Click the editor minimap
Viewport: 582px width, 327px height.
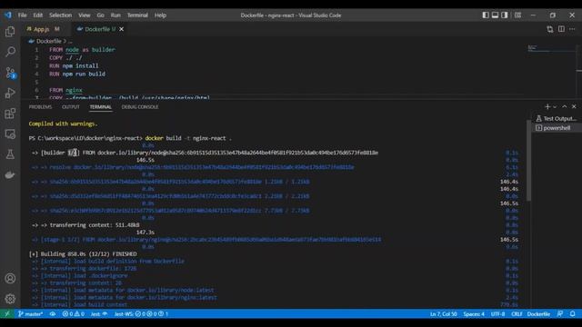[551, 48]
